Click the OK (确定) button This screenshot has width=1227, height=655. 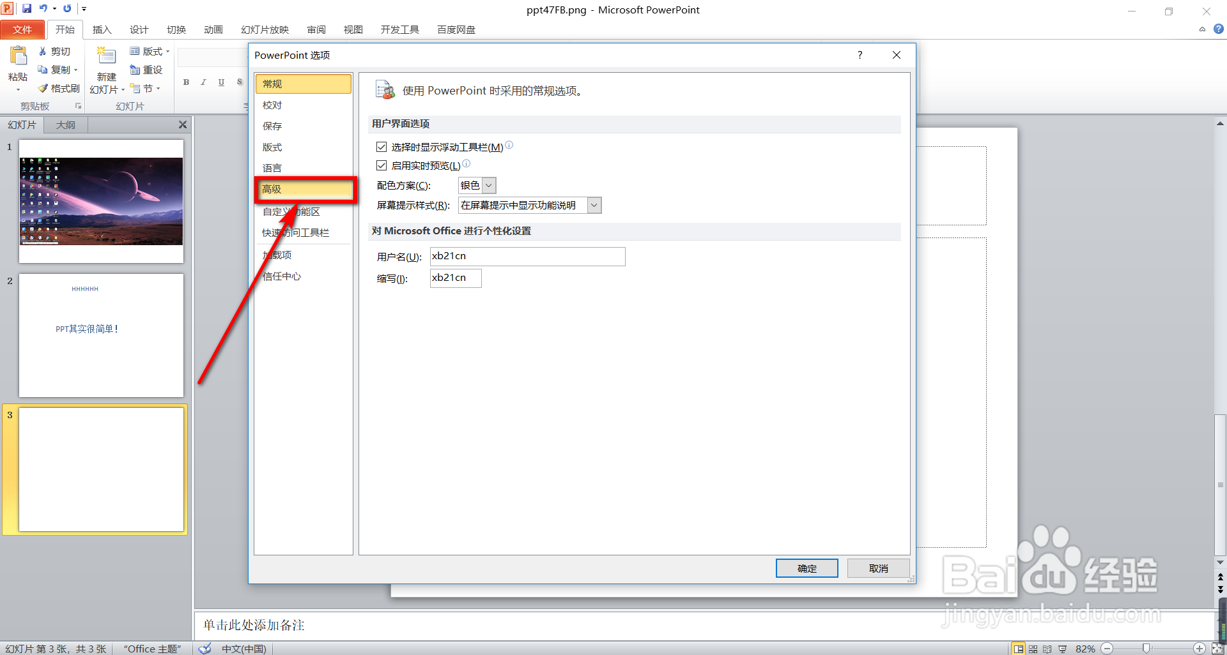point(807,568)
